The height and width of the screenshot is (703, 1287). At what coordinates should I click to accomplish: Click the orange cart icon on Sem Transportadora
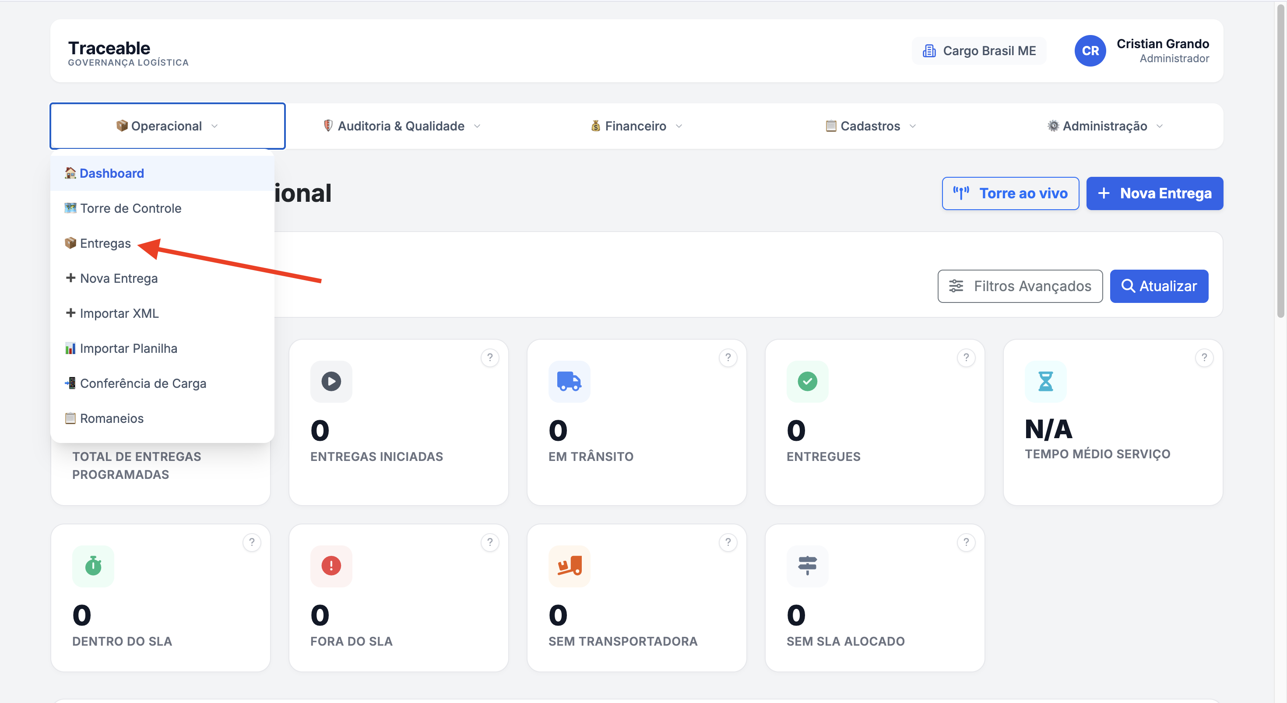570,566
